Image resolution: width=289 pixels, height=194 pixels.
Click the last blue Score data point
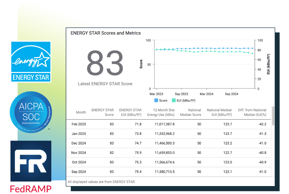pyautogui.click(x=253, y=48)
